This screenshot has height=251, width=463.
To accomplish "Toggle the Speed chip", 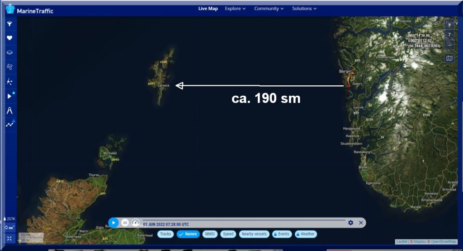I will (228, 234).
